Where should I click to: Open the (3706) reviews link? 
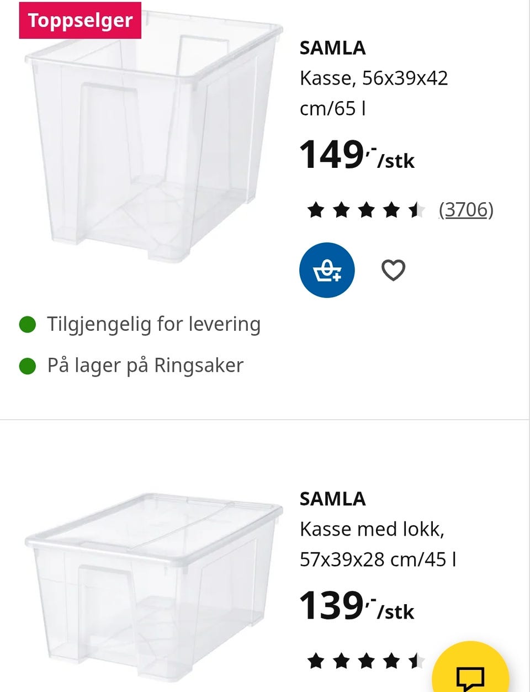click(466, 210)
